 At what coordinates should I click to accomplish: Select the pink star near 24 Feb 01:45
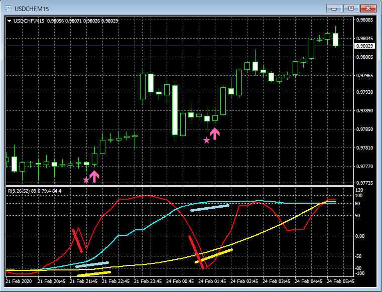pyautogui.click(x=206, y=140)
